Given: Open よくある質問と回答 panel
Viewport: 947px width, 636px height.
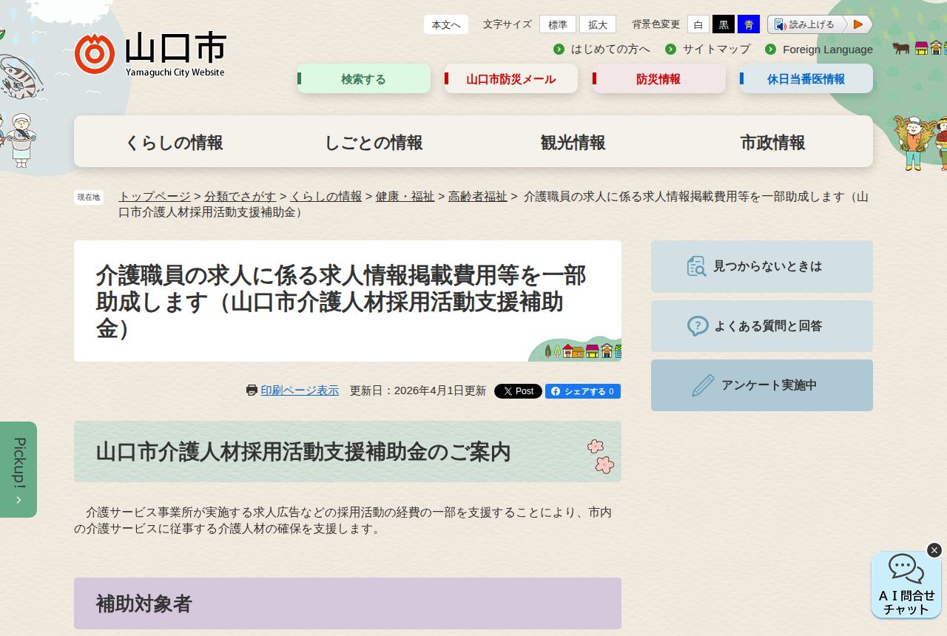Looking at the screenshot, I should (x=762, y=326).
